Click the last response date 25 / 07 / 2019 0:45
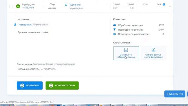Image resolution: width=188 pixels, height=106 pixels. pyautogui.click(x=46, y=69)
